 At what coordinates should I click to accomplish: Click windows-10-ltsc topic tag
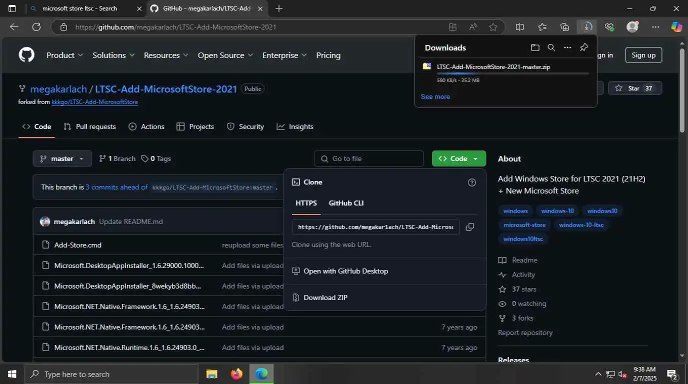coord(581,224)
